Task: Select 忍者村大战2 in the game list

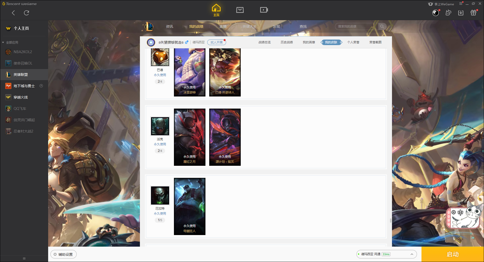Action: [24, 131]
